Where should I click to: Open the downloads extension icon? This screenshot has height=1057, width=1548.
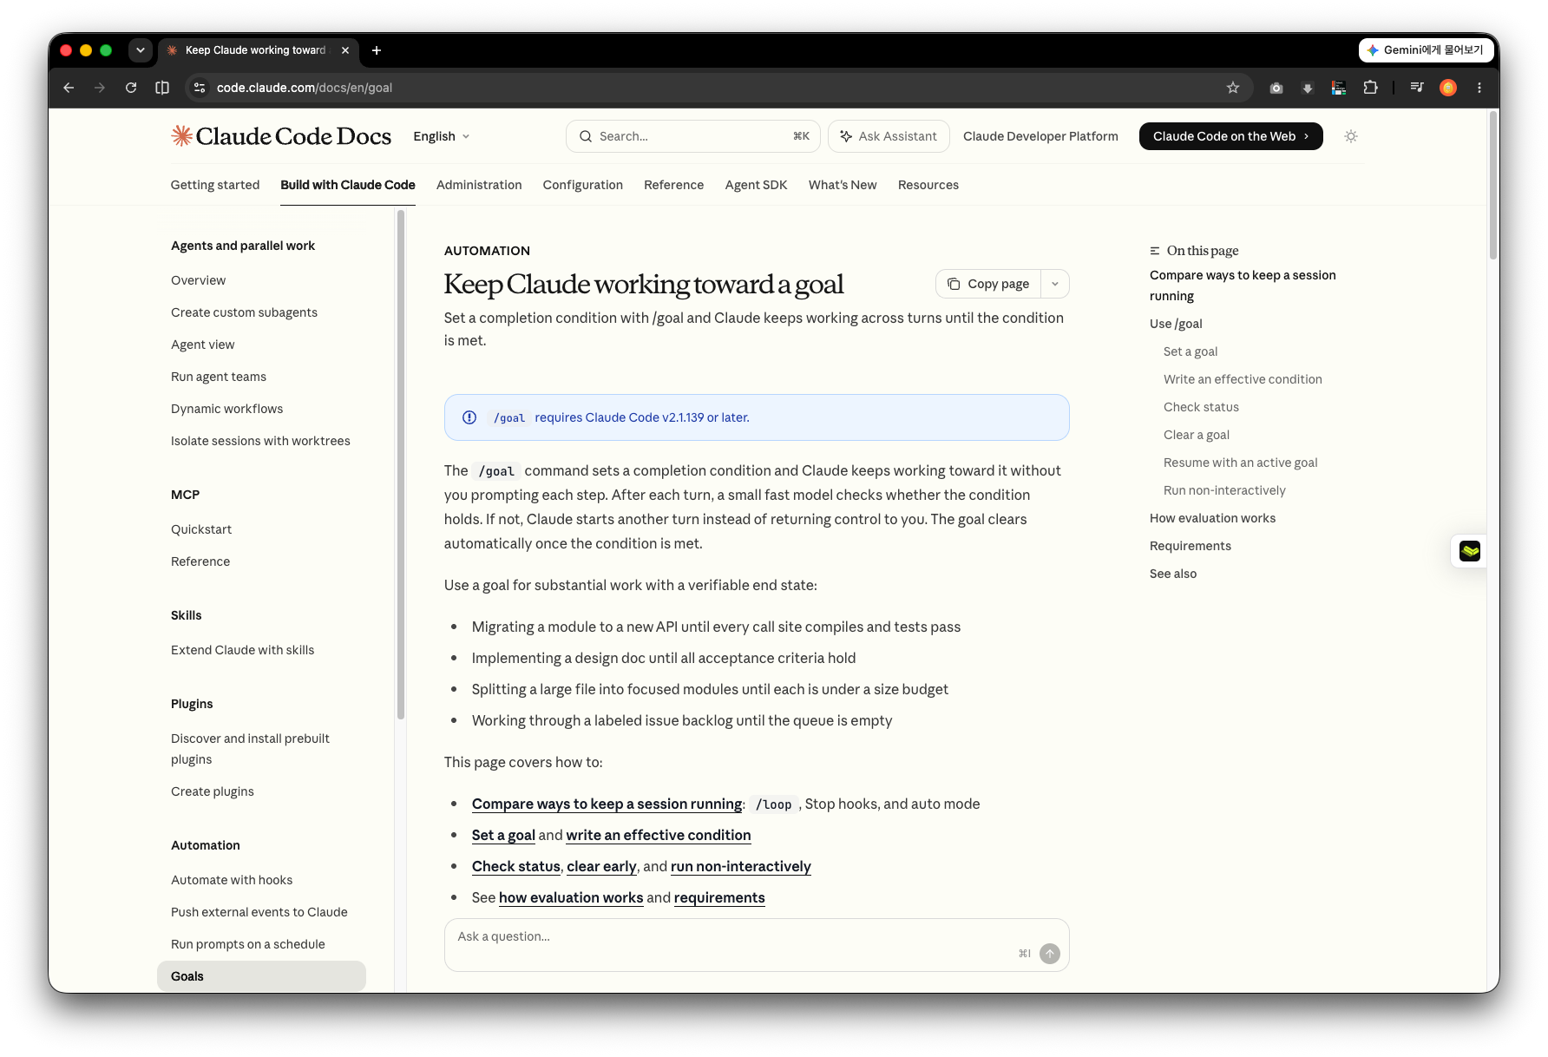click(1308, 88)
